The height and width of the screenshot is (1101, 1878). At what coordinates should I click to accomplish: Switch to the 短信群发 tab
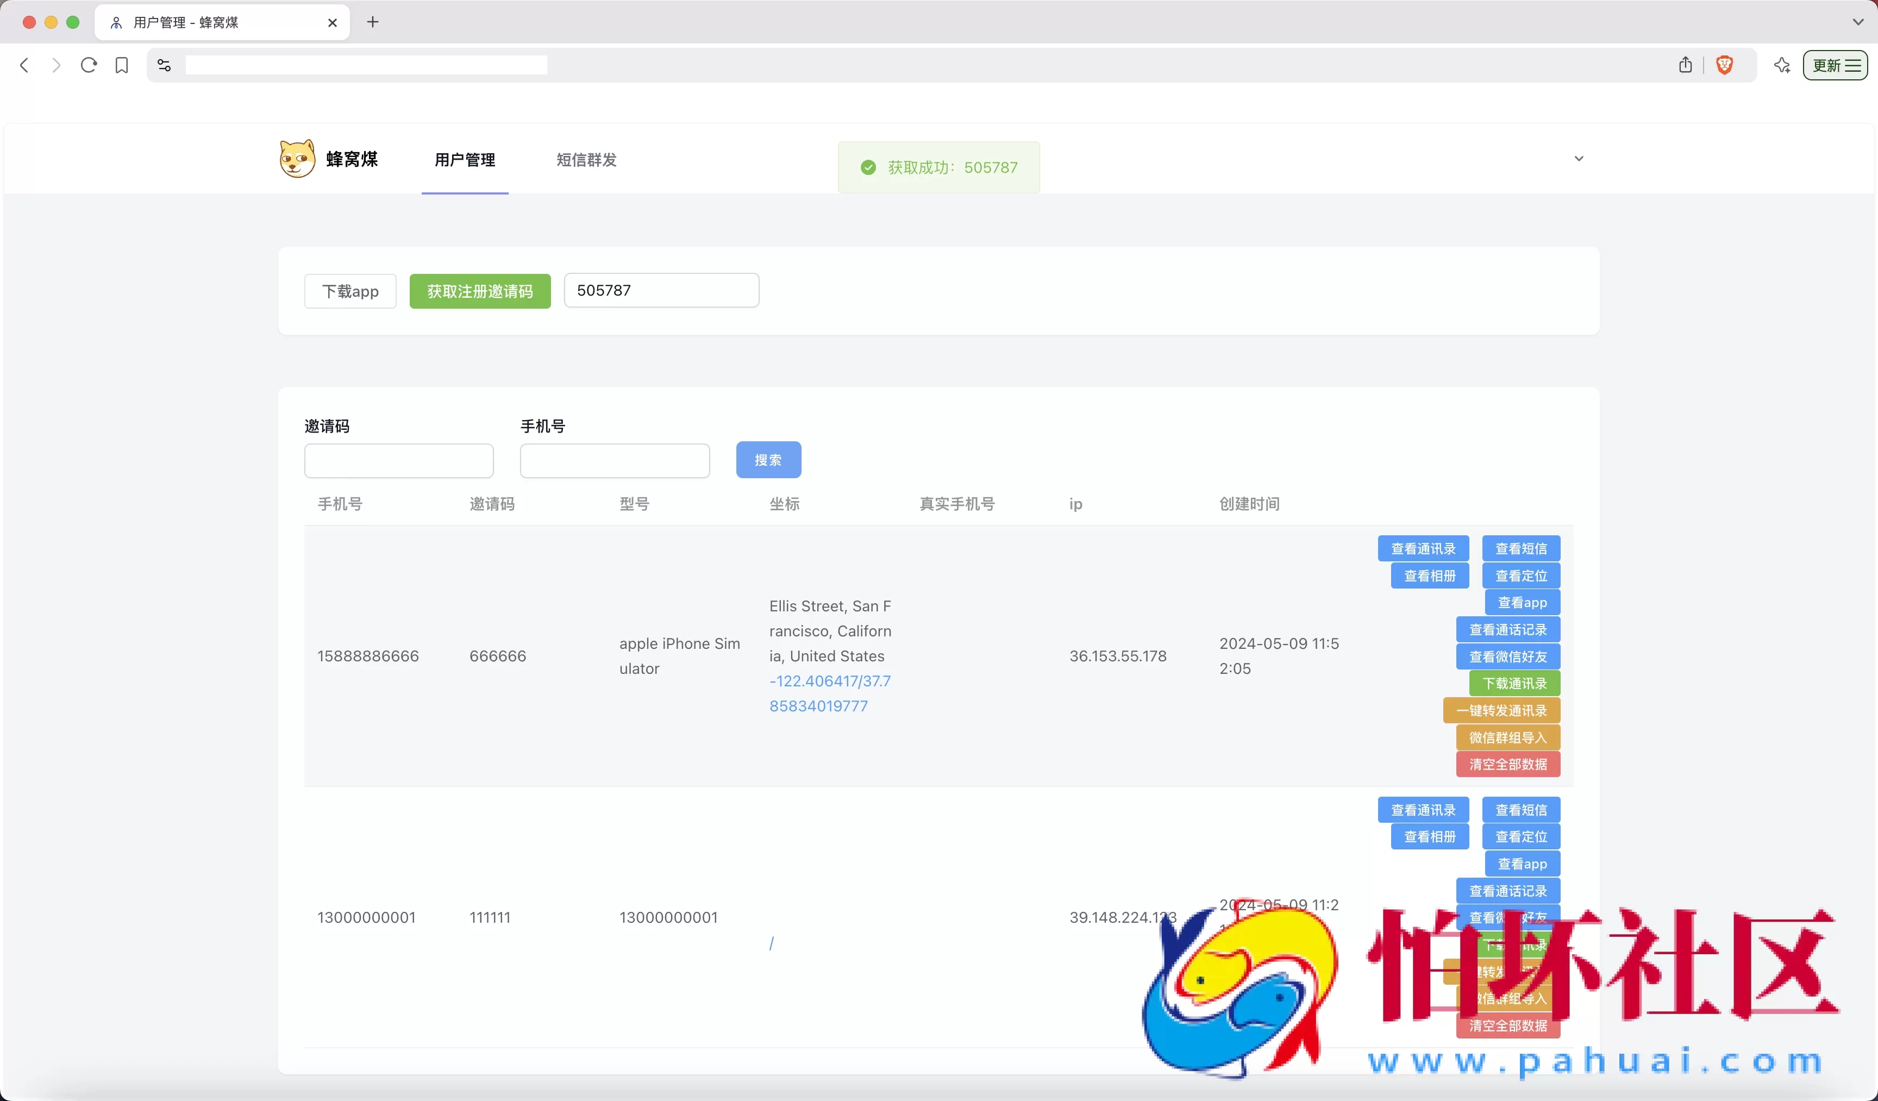[x=586, y=160]
